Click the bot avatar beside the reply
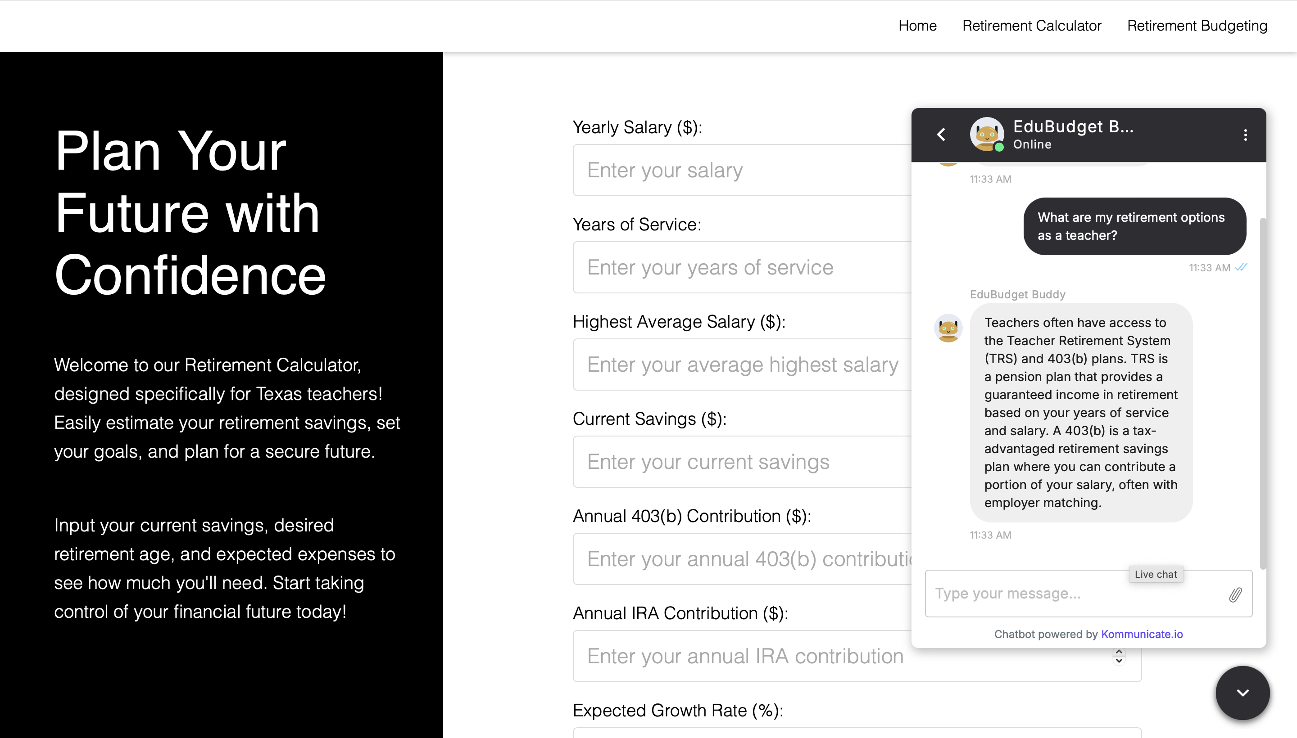Screen dimensions: 1297x738 point(948,328)
